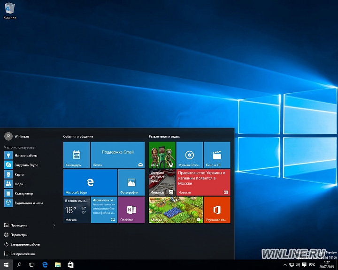Open Карты (Maps) from frequent list
Viewport: 338px width, 270px height.
point(30,174)
